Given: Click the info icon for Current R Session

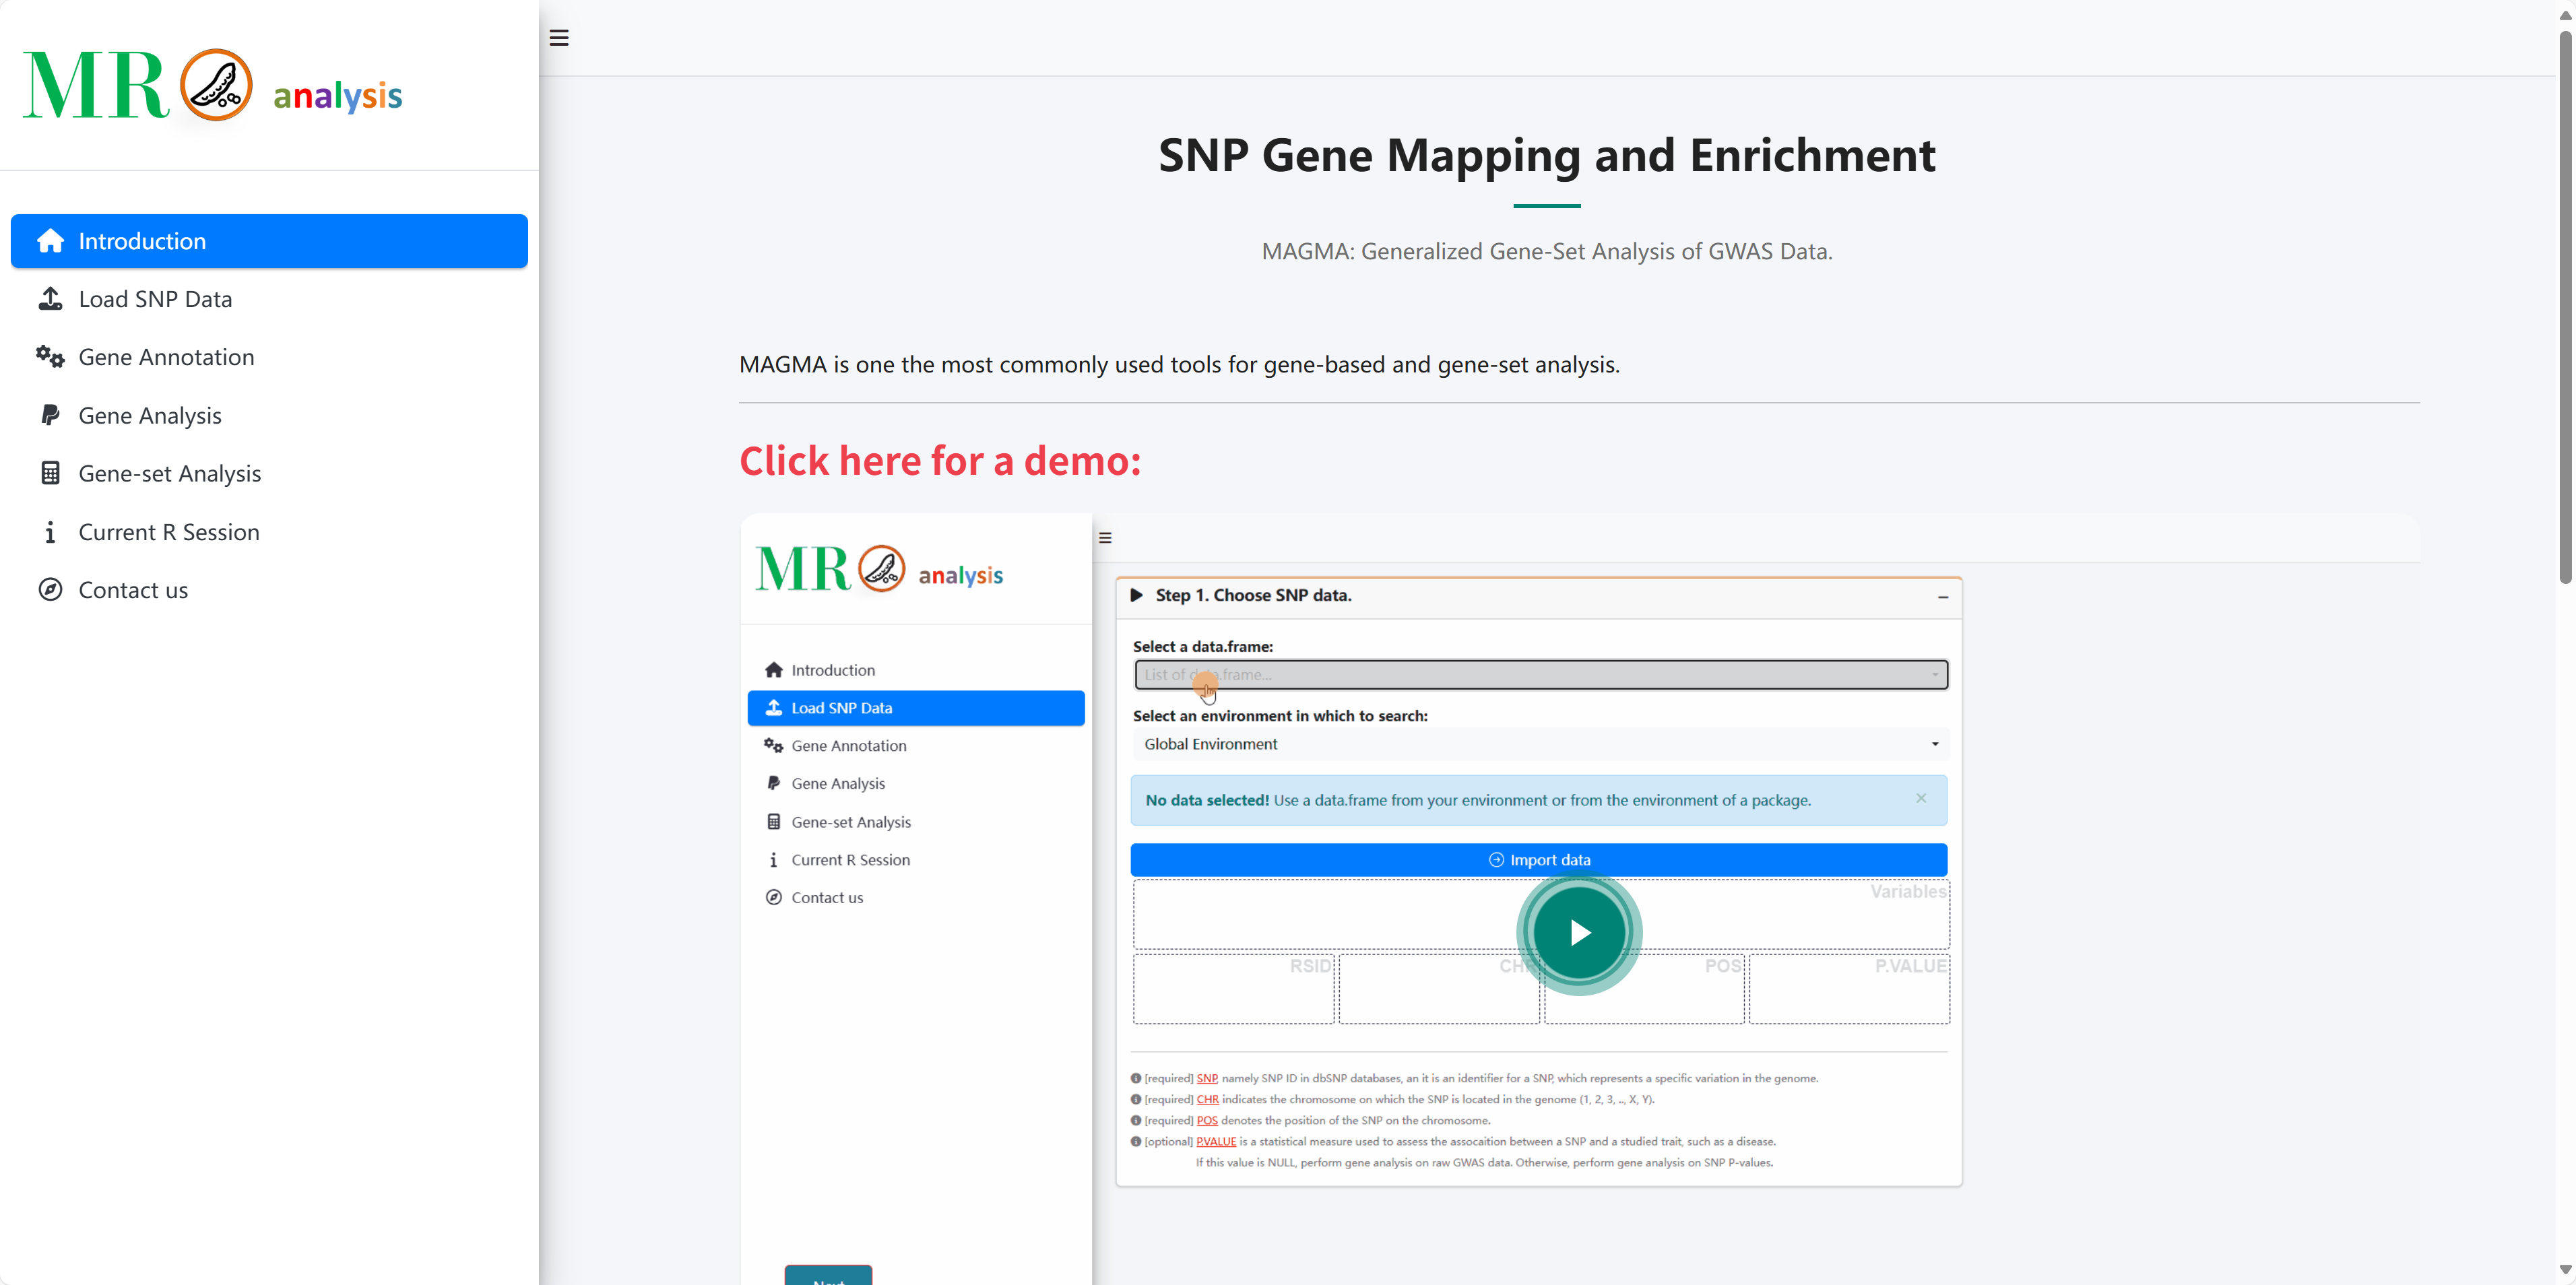Looking at the screenshot, I should (50, 532).
